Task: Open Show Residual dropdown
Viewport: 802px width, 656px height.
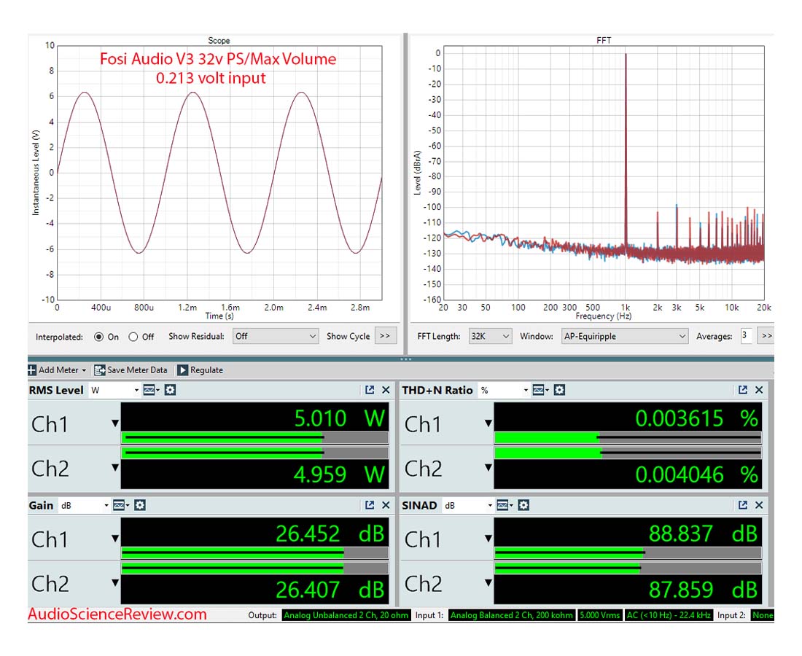Action: pos(276,337)
